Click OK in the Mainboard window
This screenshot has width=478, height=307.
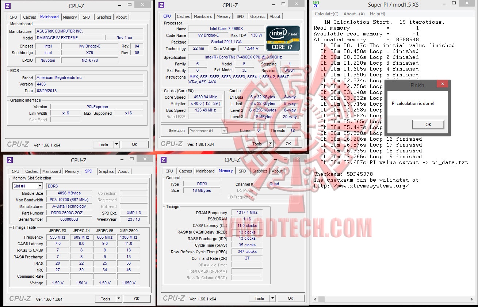(x=135, y=144)
